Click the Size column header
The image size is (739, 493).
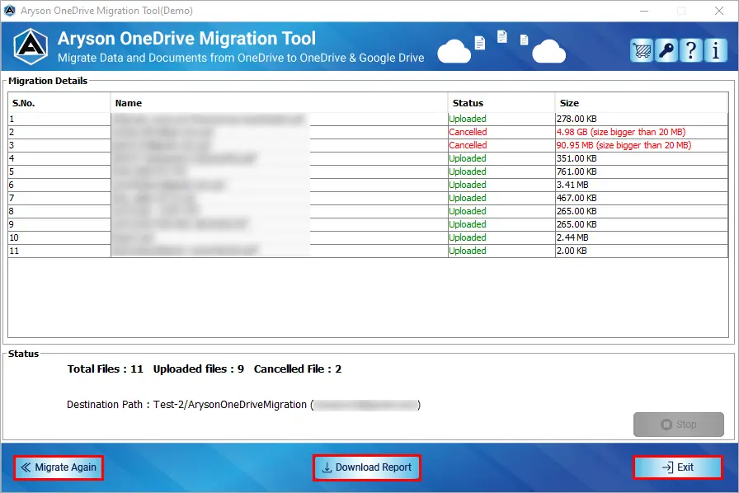642,103
